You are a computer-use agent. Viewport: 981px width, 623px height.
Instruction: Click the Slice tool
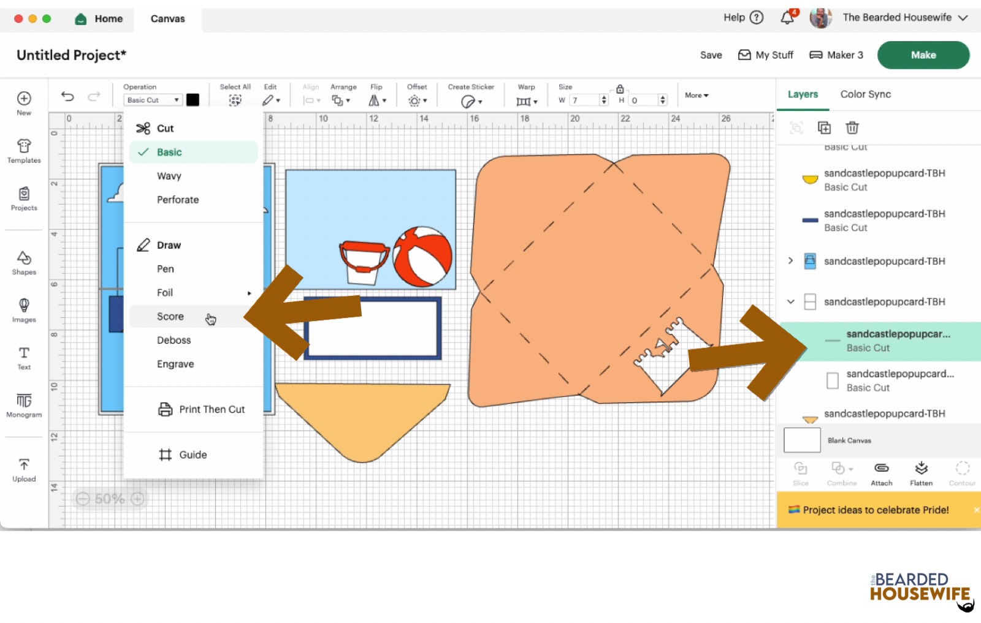click(x=801, y=474)
